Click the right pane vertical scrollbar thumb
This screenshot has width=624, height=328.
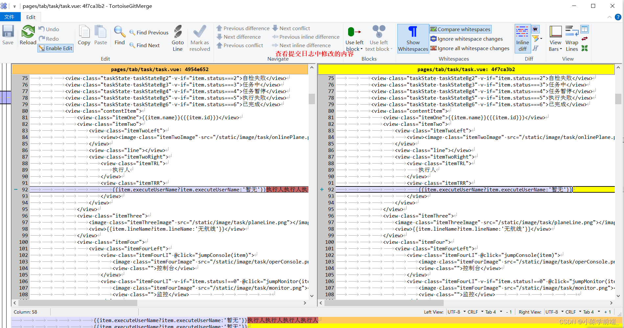[618, 99]
